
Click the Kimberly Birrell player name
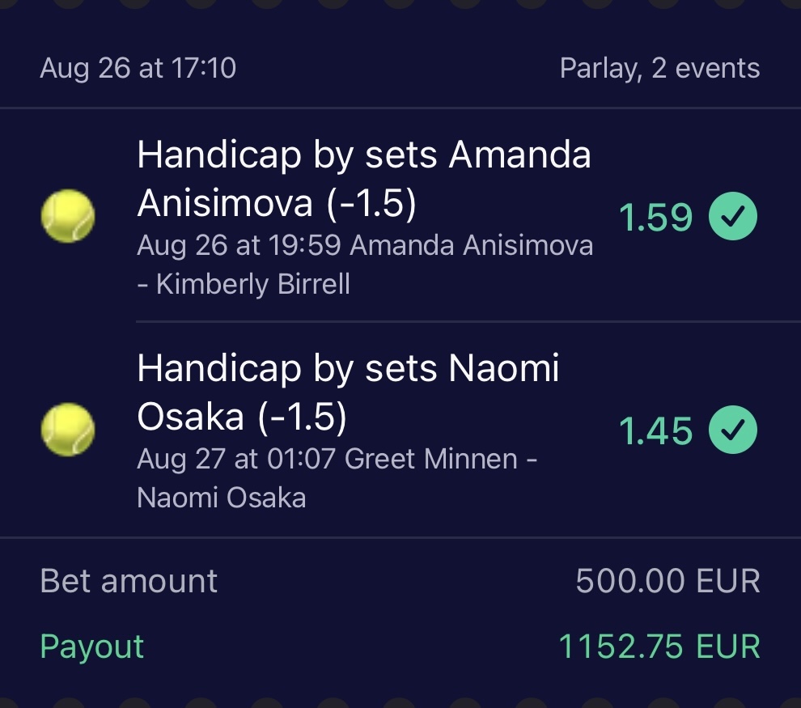(x=252, y=284)
